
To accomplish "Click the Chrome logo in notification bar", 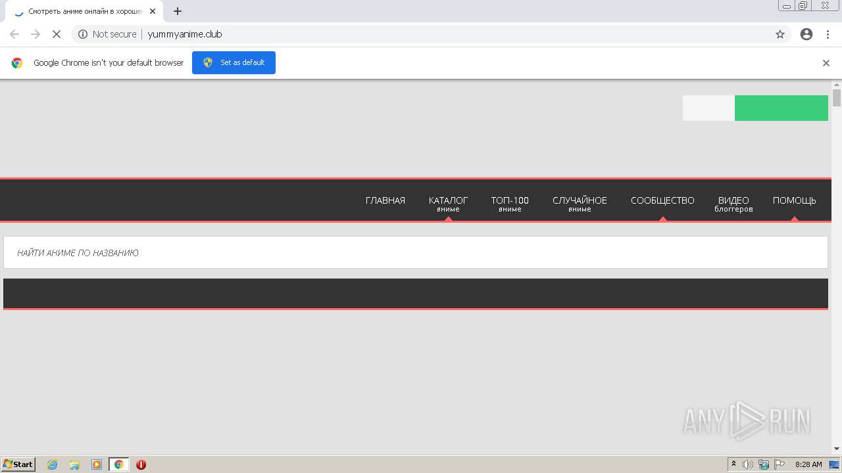I will click(17, 63).
